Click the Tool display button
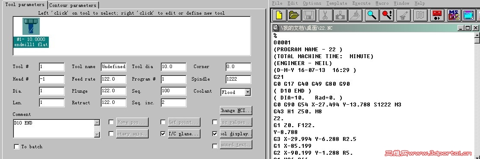Viewport: 480px width, 159px height. tap(236, 134)
